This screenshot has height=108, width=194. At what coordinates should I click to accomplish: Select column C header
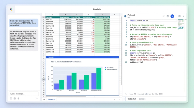point(77,15)
